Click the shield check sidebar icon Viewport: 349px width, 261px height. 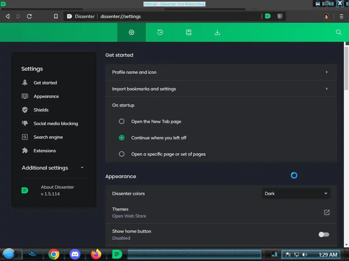pyautogui.click(x=25, y=110)
